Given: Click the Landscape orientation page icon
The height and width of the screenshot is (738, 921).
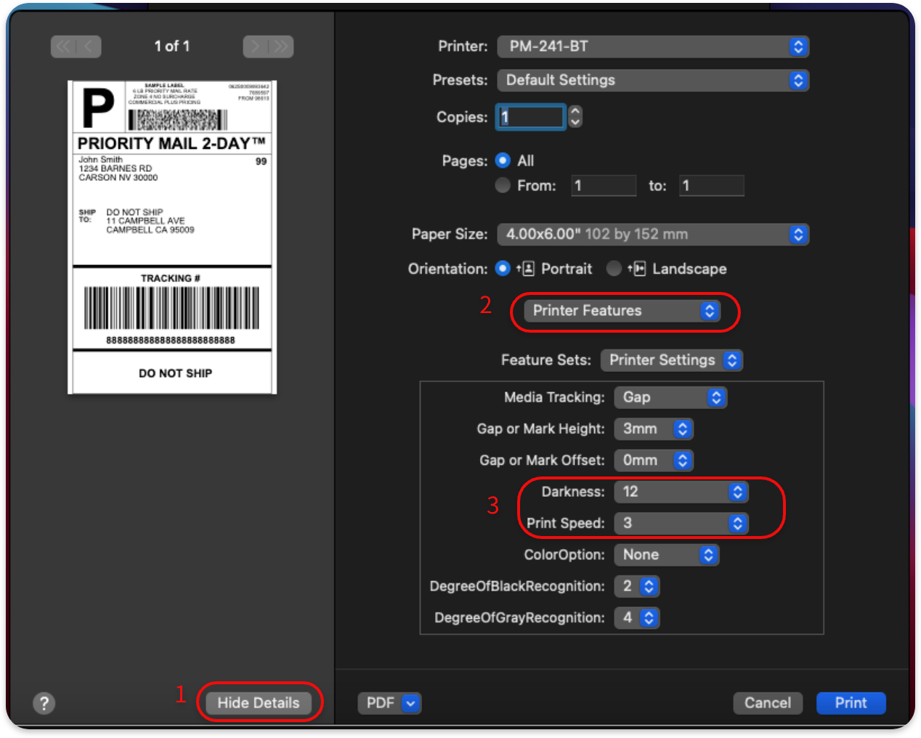Looking at the screenshot, I should click(x=637, y=269).
